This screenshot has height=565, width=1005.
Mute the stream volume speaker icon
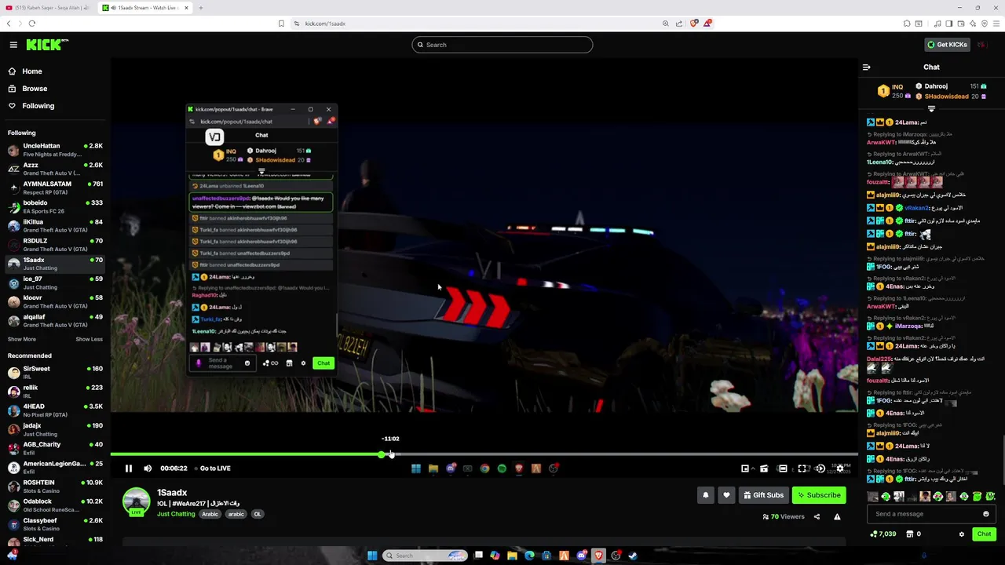(x=148, y=468)
